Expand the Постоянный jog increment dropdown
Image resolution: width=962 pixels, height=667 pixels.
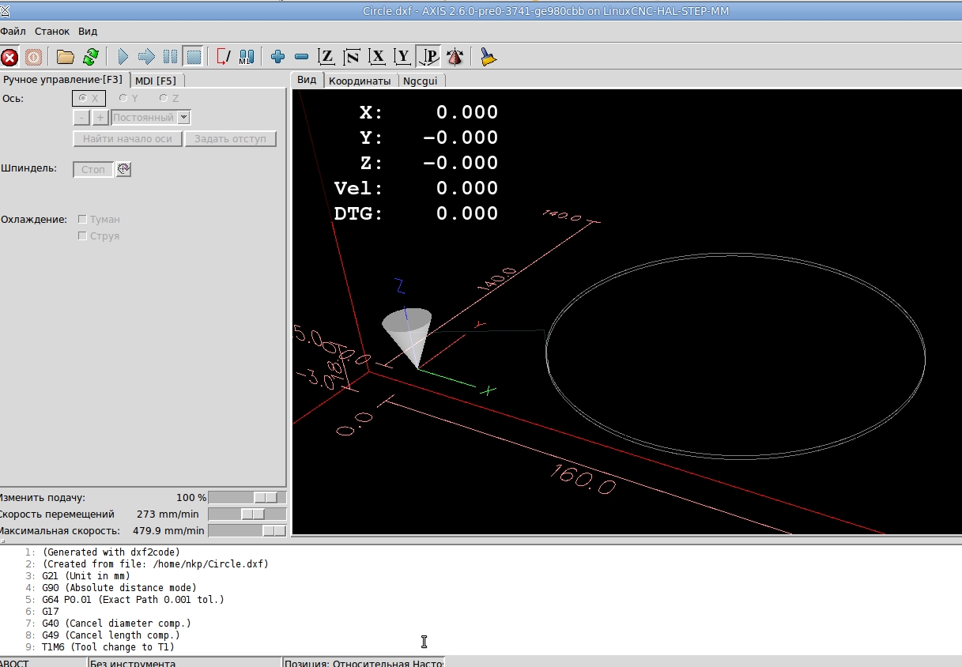184,118
